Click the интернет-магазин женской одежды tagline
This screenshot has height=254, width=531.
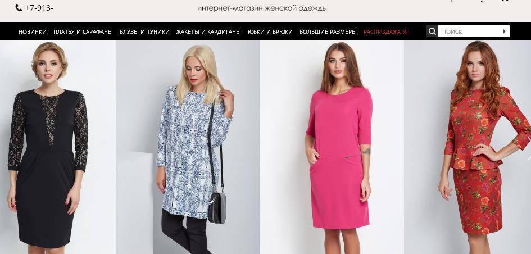click(x=262, y=8)
